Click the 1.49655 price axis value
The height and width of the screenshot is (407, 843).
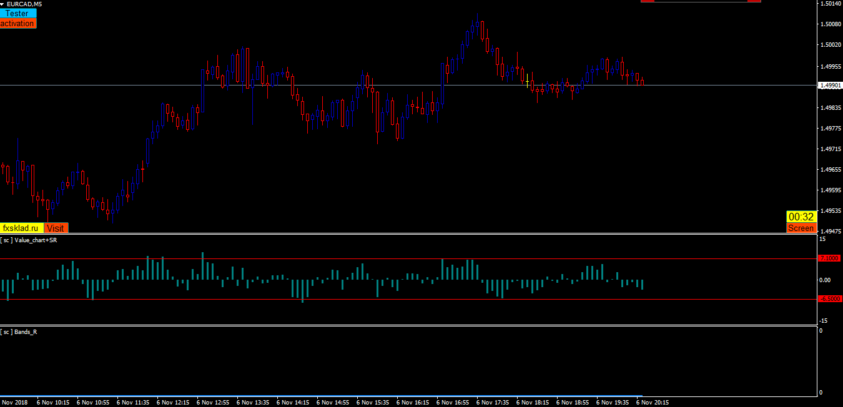click(x=831, y=170)
